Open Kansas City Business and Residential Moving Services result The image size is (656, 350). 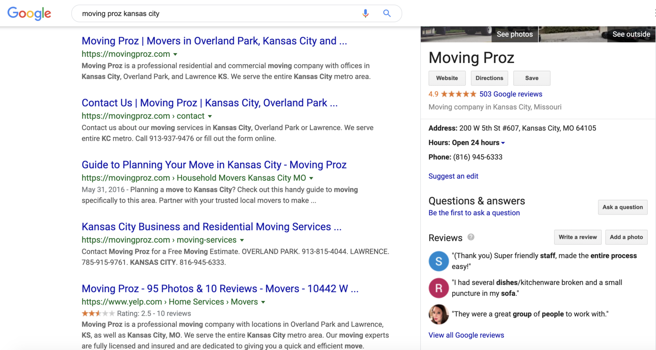pos(212,226)
